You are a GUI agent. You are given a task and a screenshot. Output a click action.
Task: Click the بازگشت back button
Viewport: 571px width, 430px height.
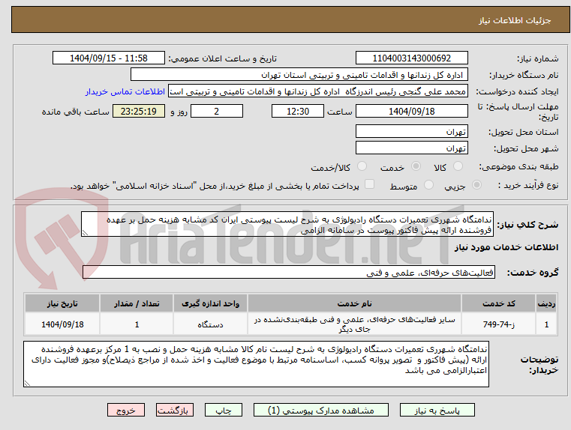tap(174, 410)
